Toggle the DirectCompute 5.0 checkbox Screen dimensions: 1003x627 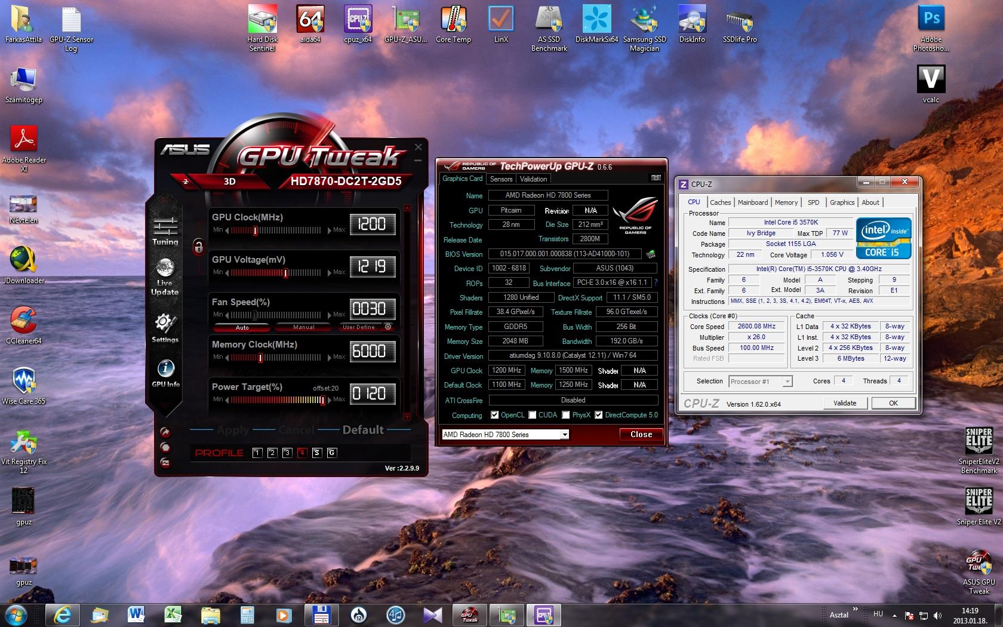598,415
